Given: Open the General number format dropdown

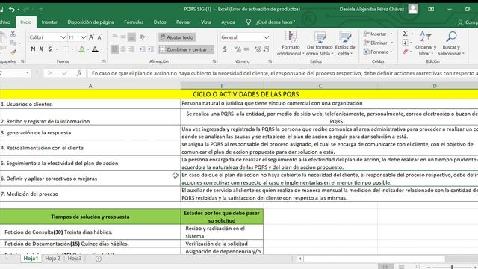Looking at the screenshot, I should (x=266, y=37).
